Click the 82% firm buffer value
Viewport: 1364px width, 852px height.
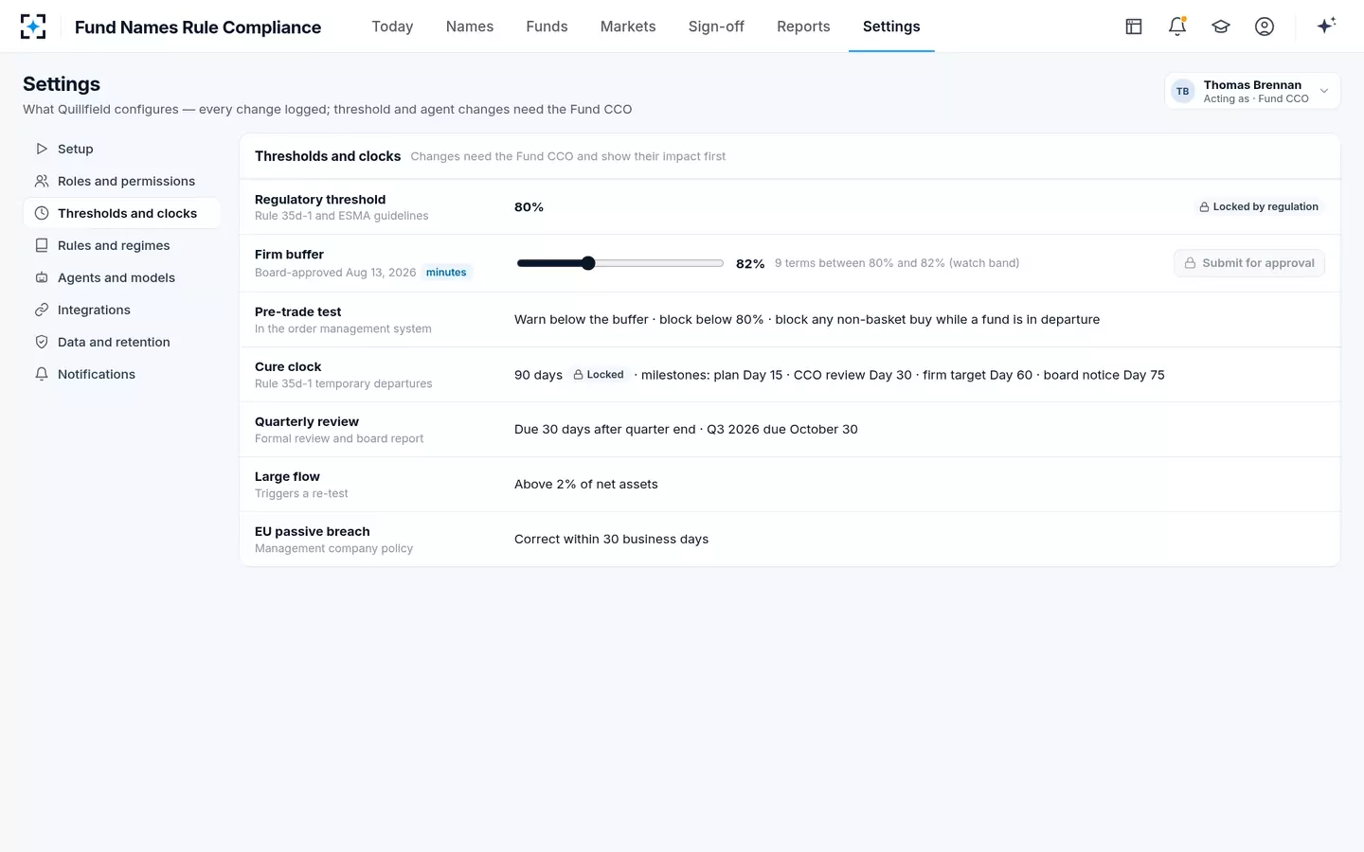750,264
